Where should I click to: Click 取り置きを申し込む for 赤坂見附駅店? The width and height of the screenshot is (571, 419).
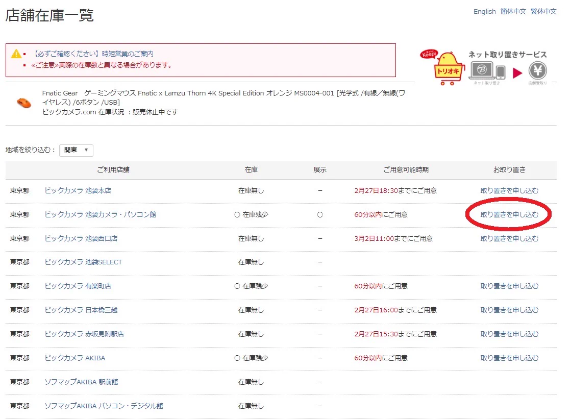[x=509, y=334]
